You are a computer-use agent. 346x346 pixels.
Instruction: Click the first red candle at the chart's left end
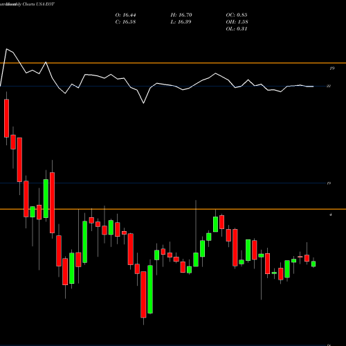[6, 118]
